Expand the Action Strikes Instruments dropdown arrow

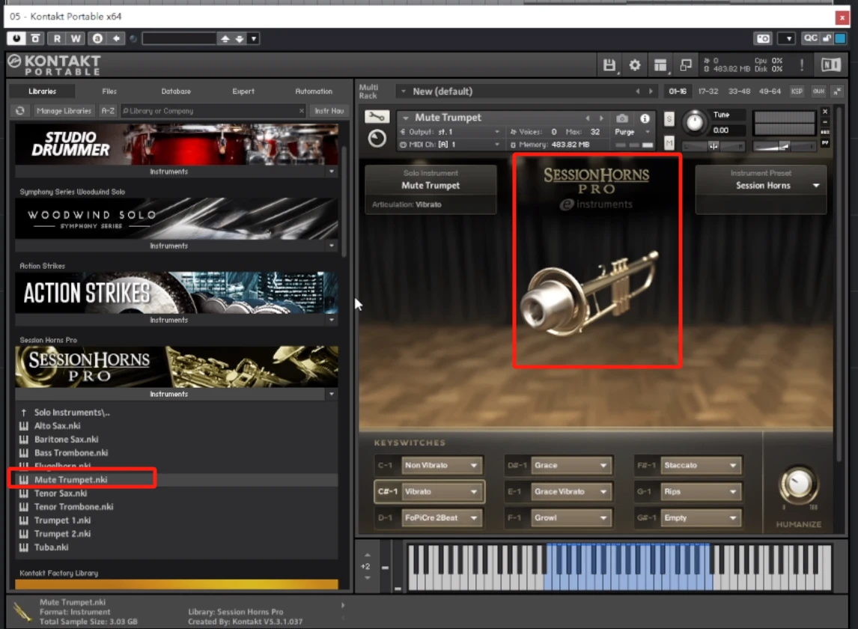(332, 320)
